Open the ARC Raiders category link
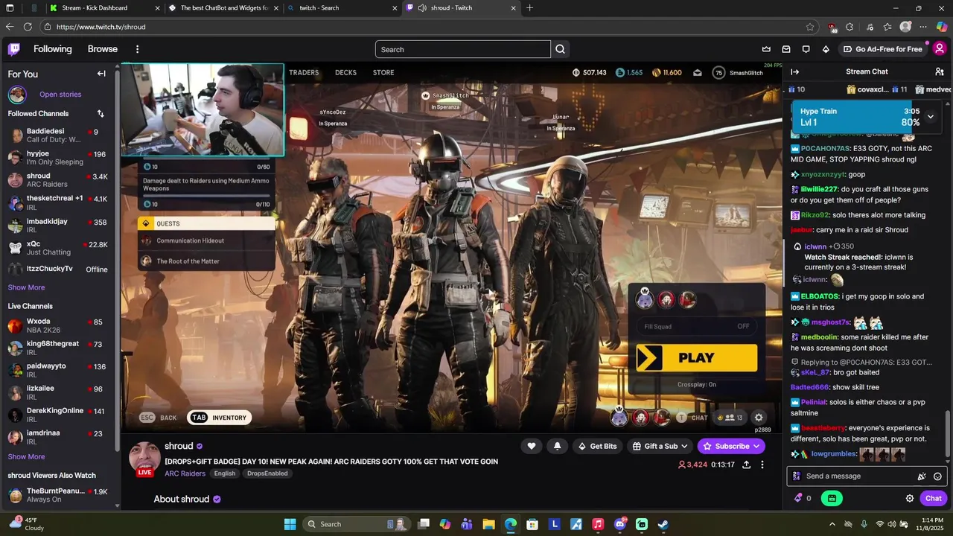 point(185,473)
